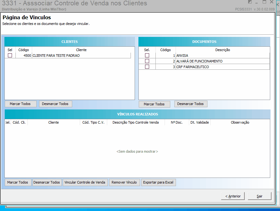Click Marcar Todos under Documentos
The height and width of the screenshot is (211, 280).
[154, 104]
